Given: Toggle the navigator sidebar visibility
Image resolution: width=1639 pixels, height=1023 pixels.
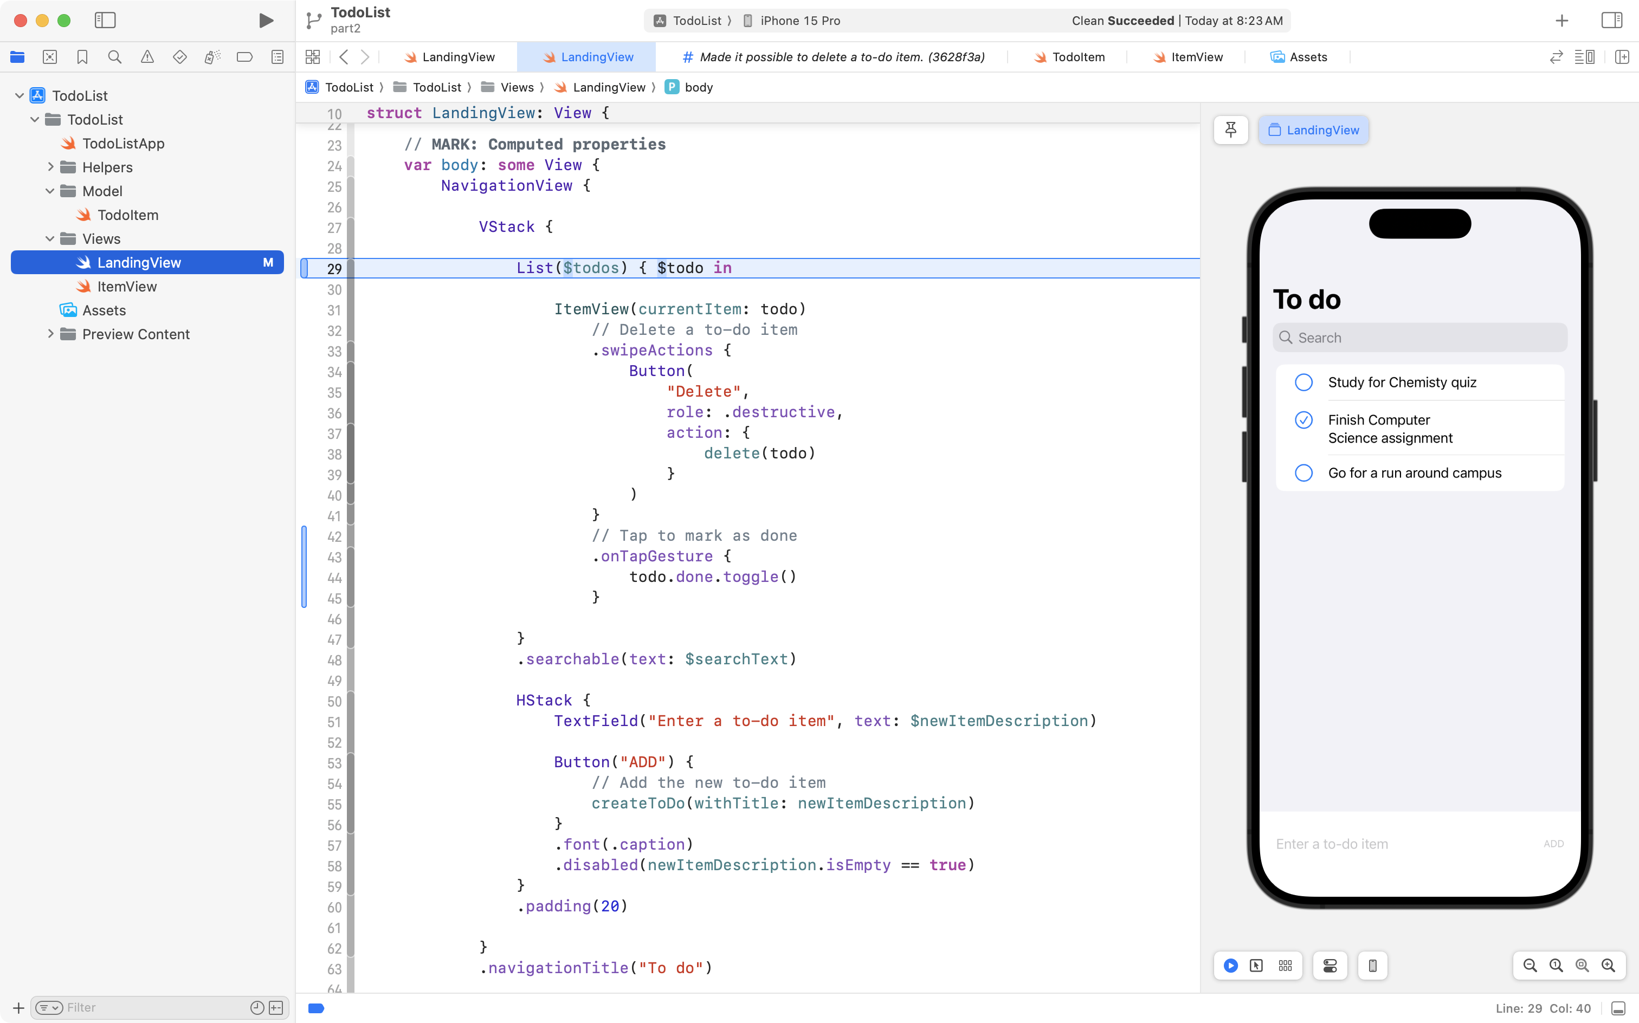Looking at the screenshot, I should 105,20.
